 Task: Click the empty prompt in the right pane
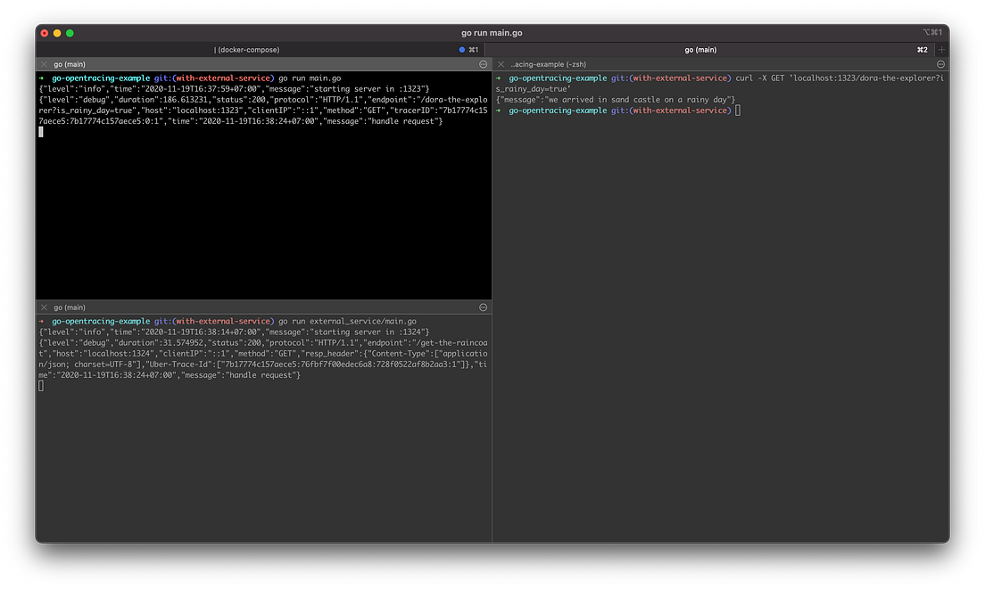point(738,110)
